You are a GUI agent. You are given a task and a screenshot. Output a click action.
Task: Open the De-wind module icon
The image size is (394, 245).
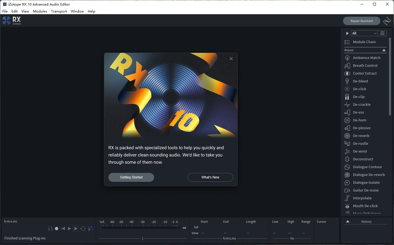[x=347, y=151]
